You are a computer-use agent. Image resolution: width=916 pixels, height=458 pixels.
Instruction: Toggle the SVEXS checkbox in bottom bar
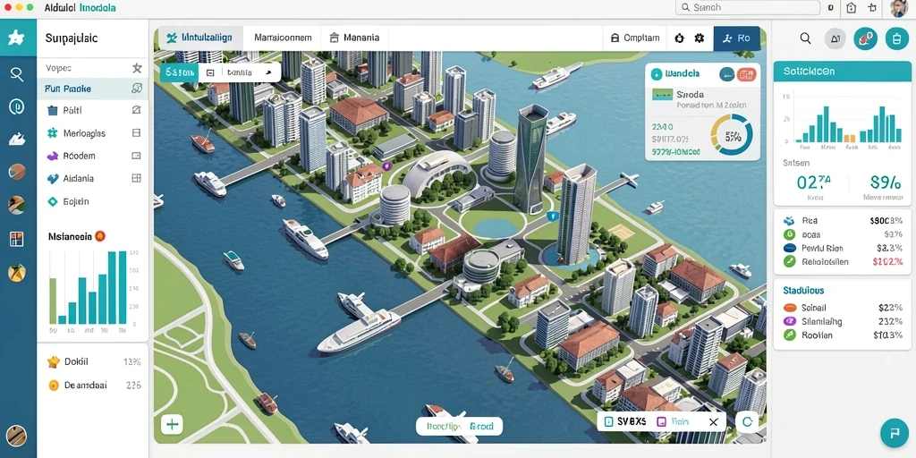click(x=608, y=421)
